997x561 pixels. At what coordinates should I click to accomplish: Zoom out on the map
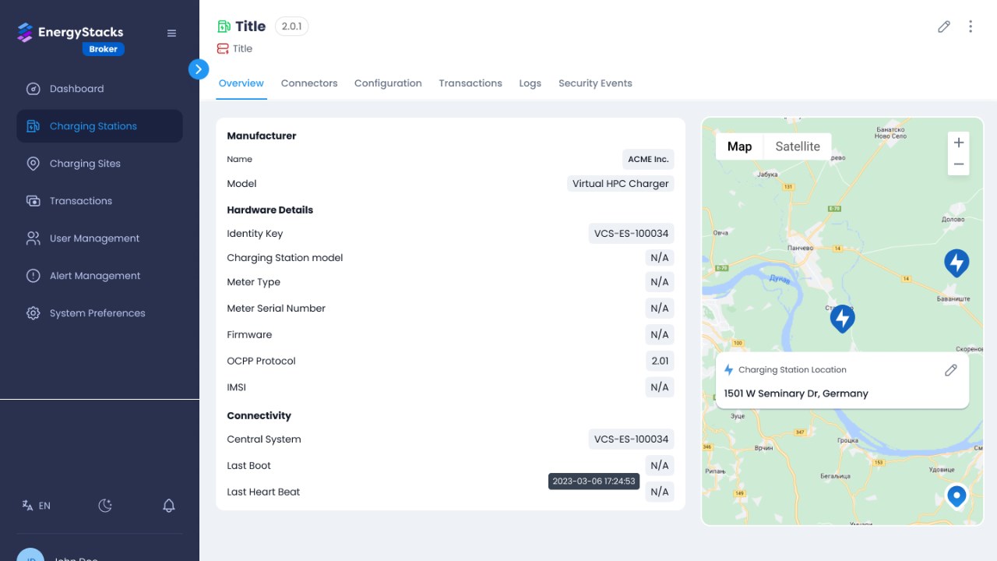(x=959, y=164)
